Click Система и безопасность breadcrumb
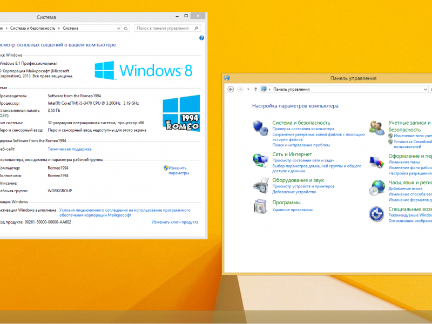 point(32,28)
